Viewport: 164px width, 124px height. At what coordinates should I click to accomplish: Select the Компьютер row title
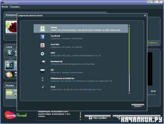coord(57,61)
